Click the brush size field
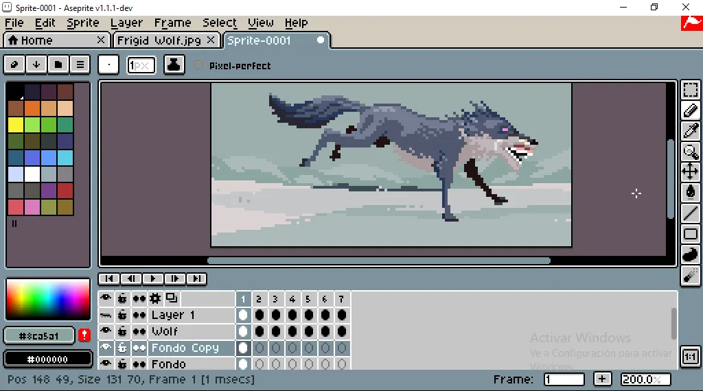The height and width of the screenshot is (391, 703). (x=141, y=65)
